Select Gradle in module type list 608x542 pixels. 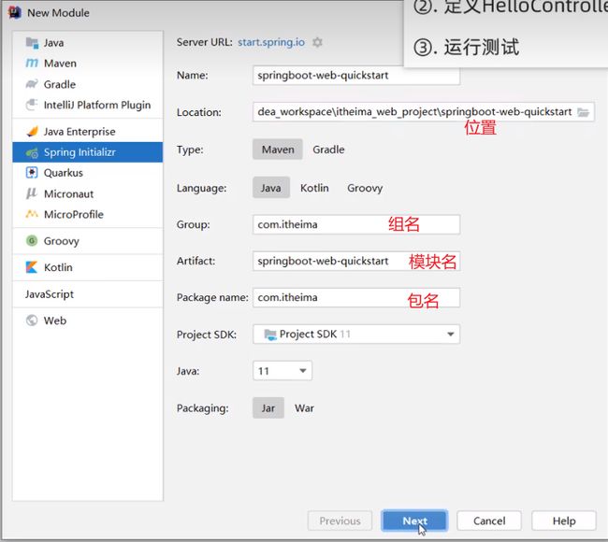(x=88, y=84)
